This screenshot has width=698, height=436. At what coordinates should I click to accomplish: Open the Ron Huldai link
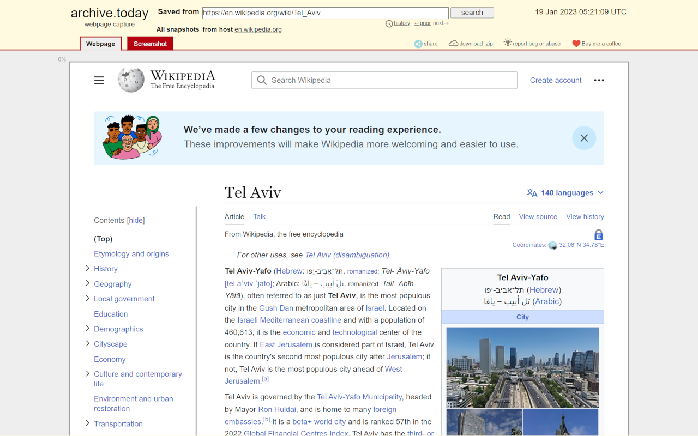[277, 409]
